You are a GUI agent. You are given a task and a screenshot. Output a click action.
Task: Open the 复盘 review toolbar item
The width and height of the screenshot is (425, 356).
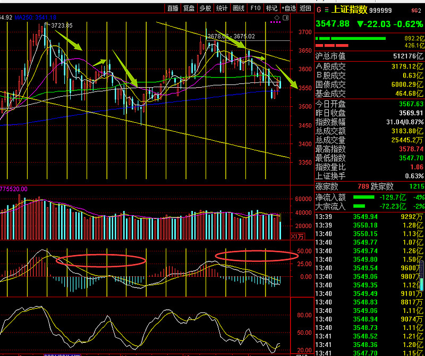(189, 8)
